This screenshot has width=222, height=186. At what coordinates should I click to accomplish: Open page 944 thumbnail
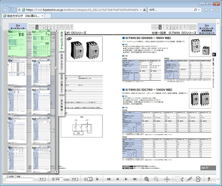pyautogui.click(x=17, y=159)
